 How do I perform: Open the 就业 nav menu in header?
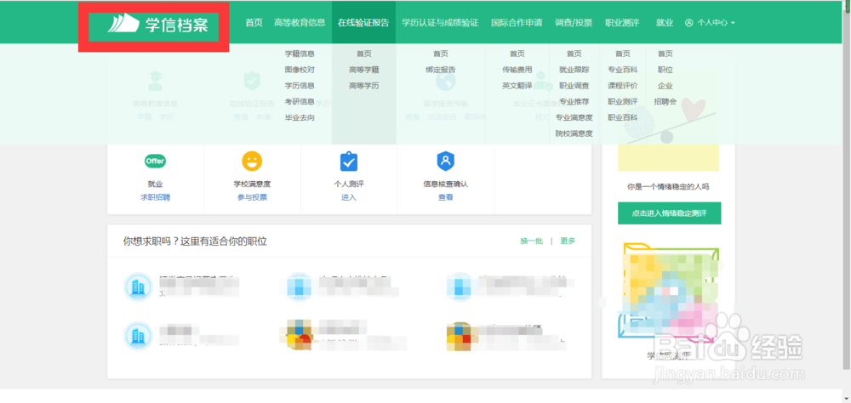point(665,23)
